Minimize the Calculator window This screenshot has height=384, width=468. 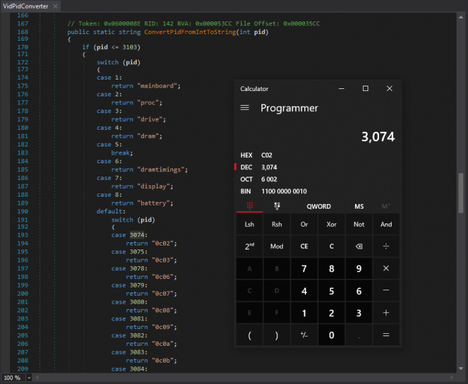tap(342, 89)
